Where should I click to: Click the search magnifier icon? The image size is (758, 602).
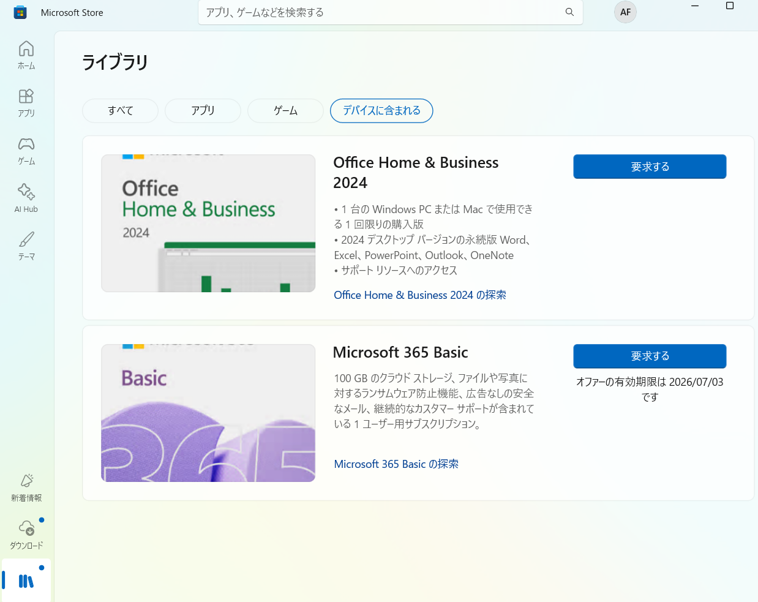click(569, 12)
